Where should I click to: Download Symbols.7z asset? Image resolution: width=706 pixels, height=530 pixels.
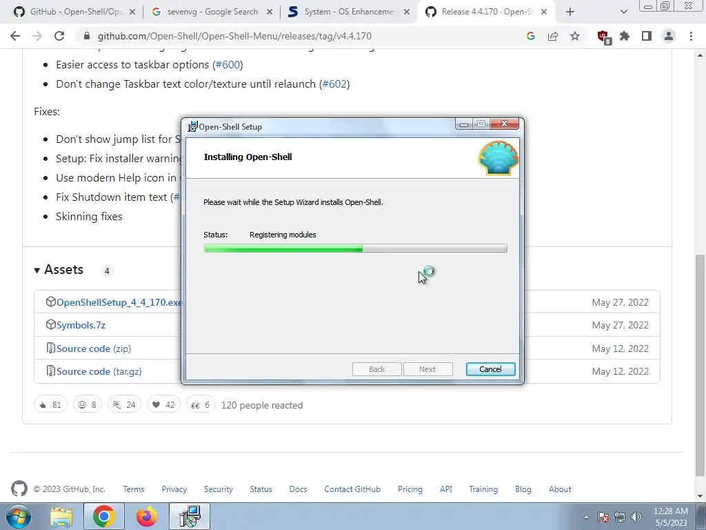pos(81,326)
